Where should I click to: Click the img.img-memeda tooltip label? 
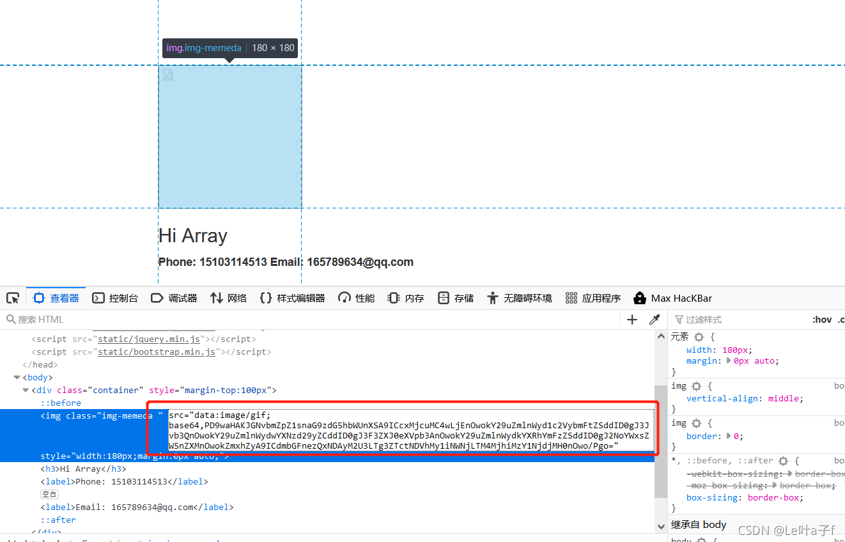pos(204,48)
